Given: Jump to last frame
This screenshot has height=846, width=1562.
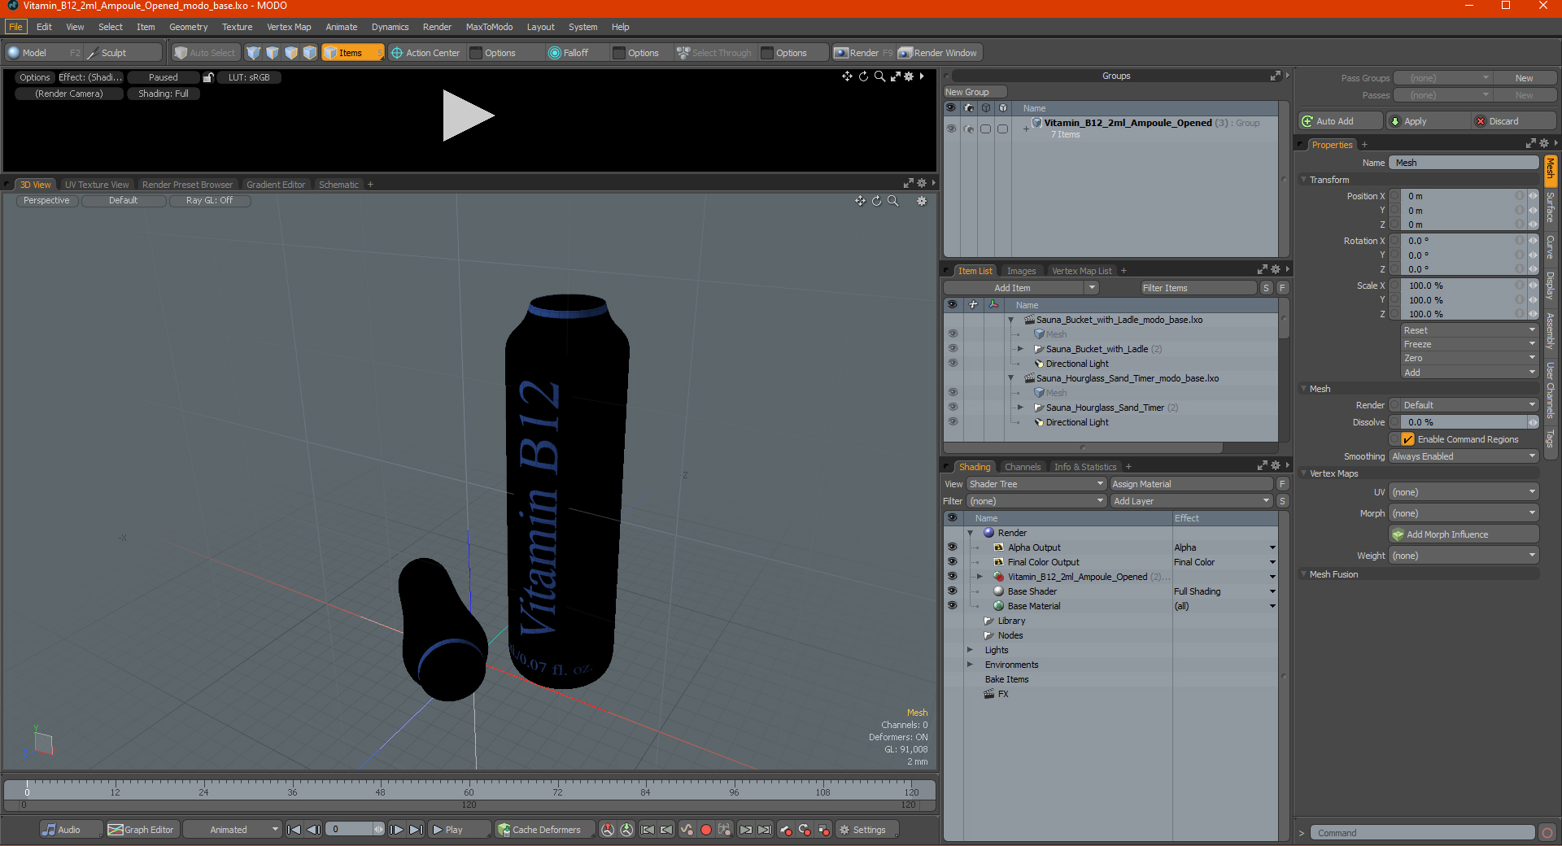Looking at the screenshot, I should pos(416,830).
